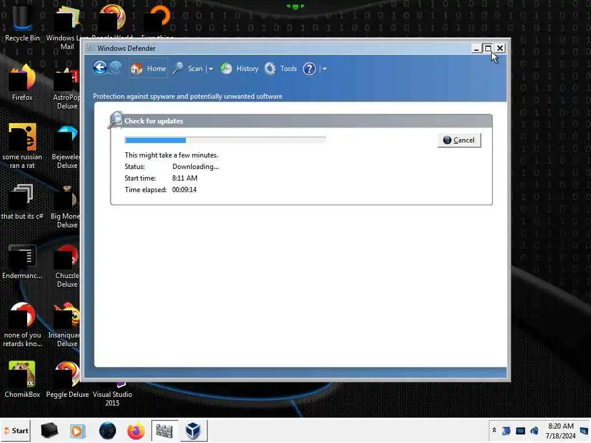The height and width of the screenshot is (443, 591).
Task: Open the black folder icon on taskbar
Action: click(49, 430)
